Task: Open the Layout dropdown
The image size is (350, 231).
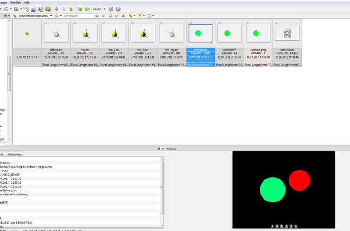Action: pyautogui.click(x=99, y=9)
